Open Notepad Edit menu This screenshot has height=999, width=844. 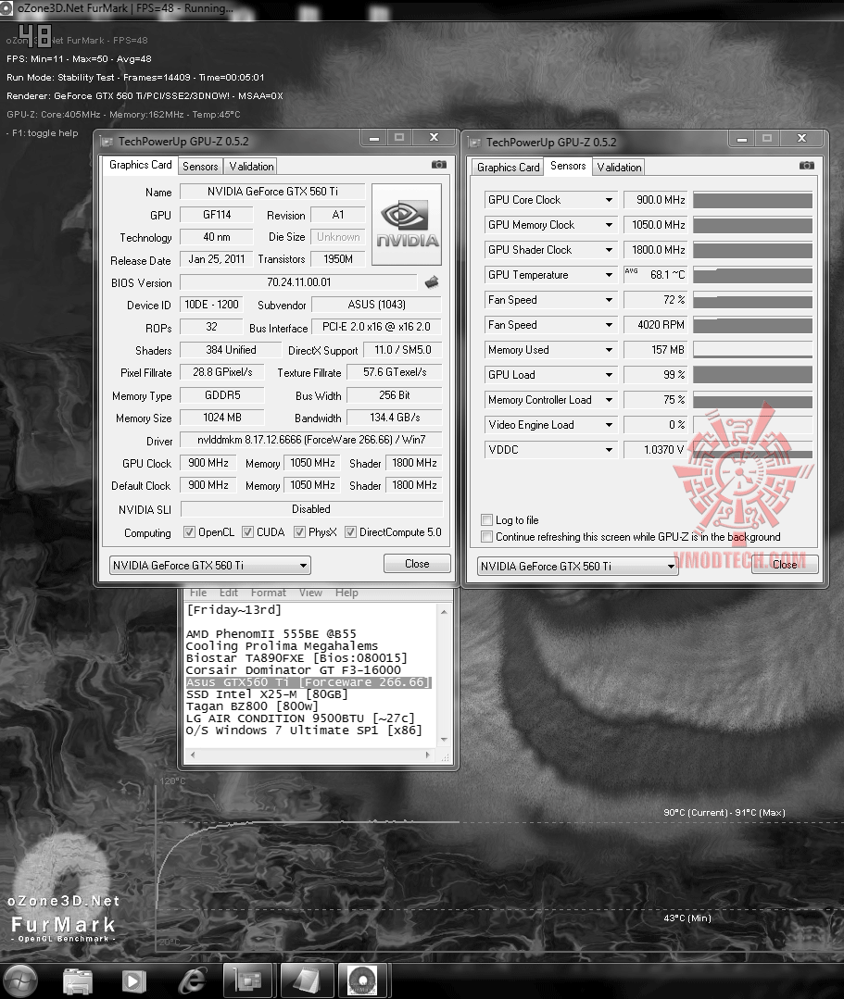pos(228,593)
